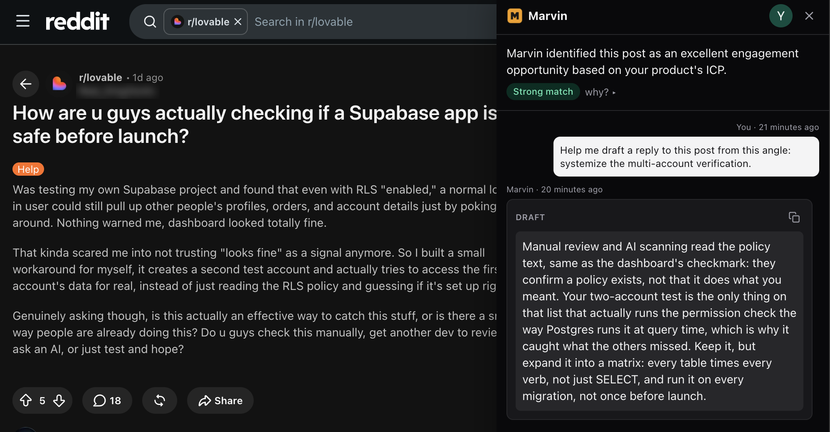Viewport: 830px width, 432px height.
Task: Open the Reddit hamburger menu
Action: click(x=23, y=21)
